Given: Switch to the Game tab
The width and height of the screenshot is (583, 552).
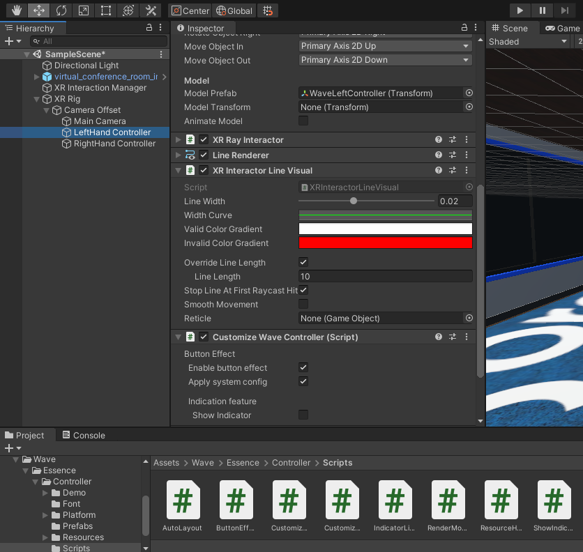Looking at the screenshot, I should pos(562,29).
